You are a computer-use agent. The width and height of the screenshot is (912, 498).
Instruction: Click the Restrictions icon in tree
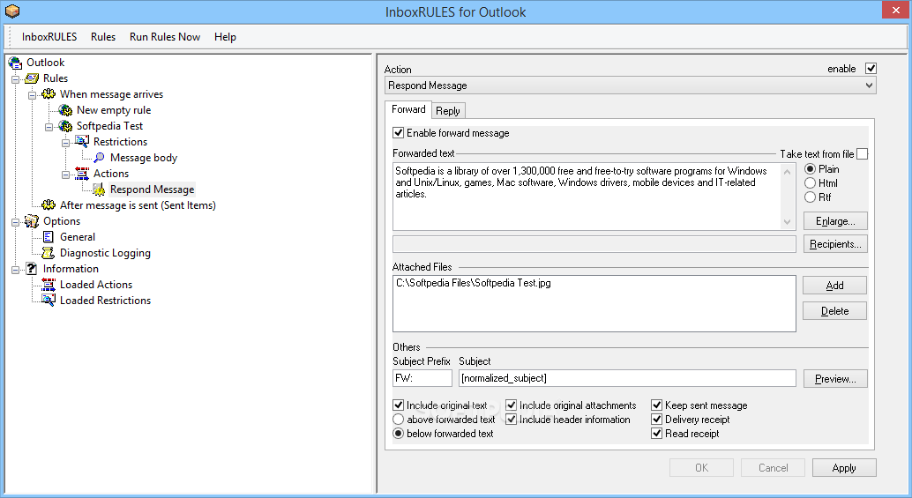(82, 142)
